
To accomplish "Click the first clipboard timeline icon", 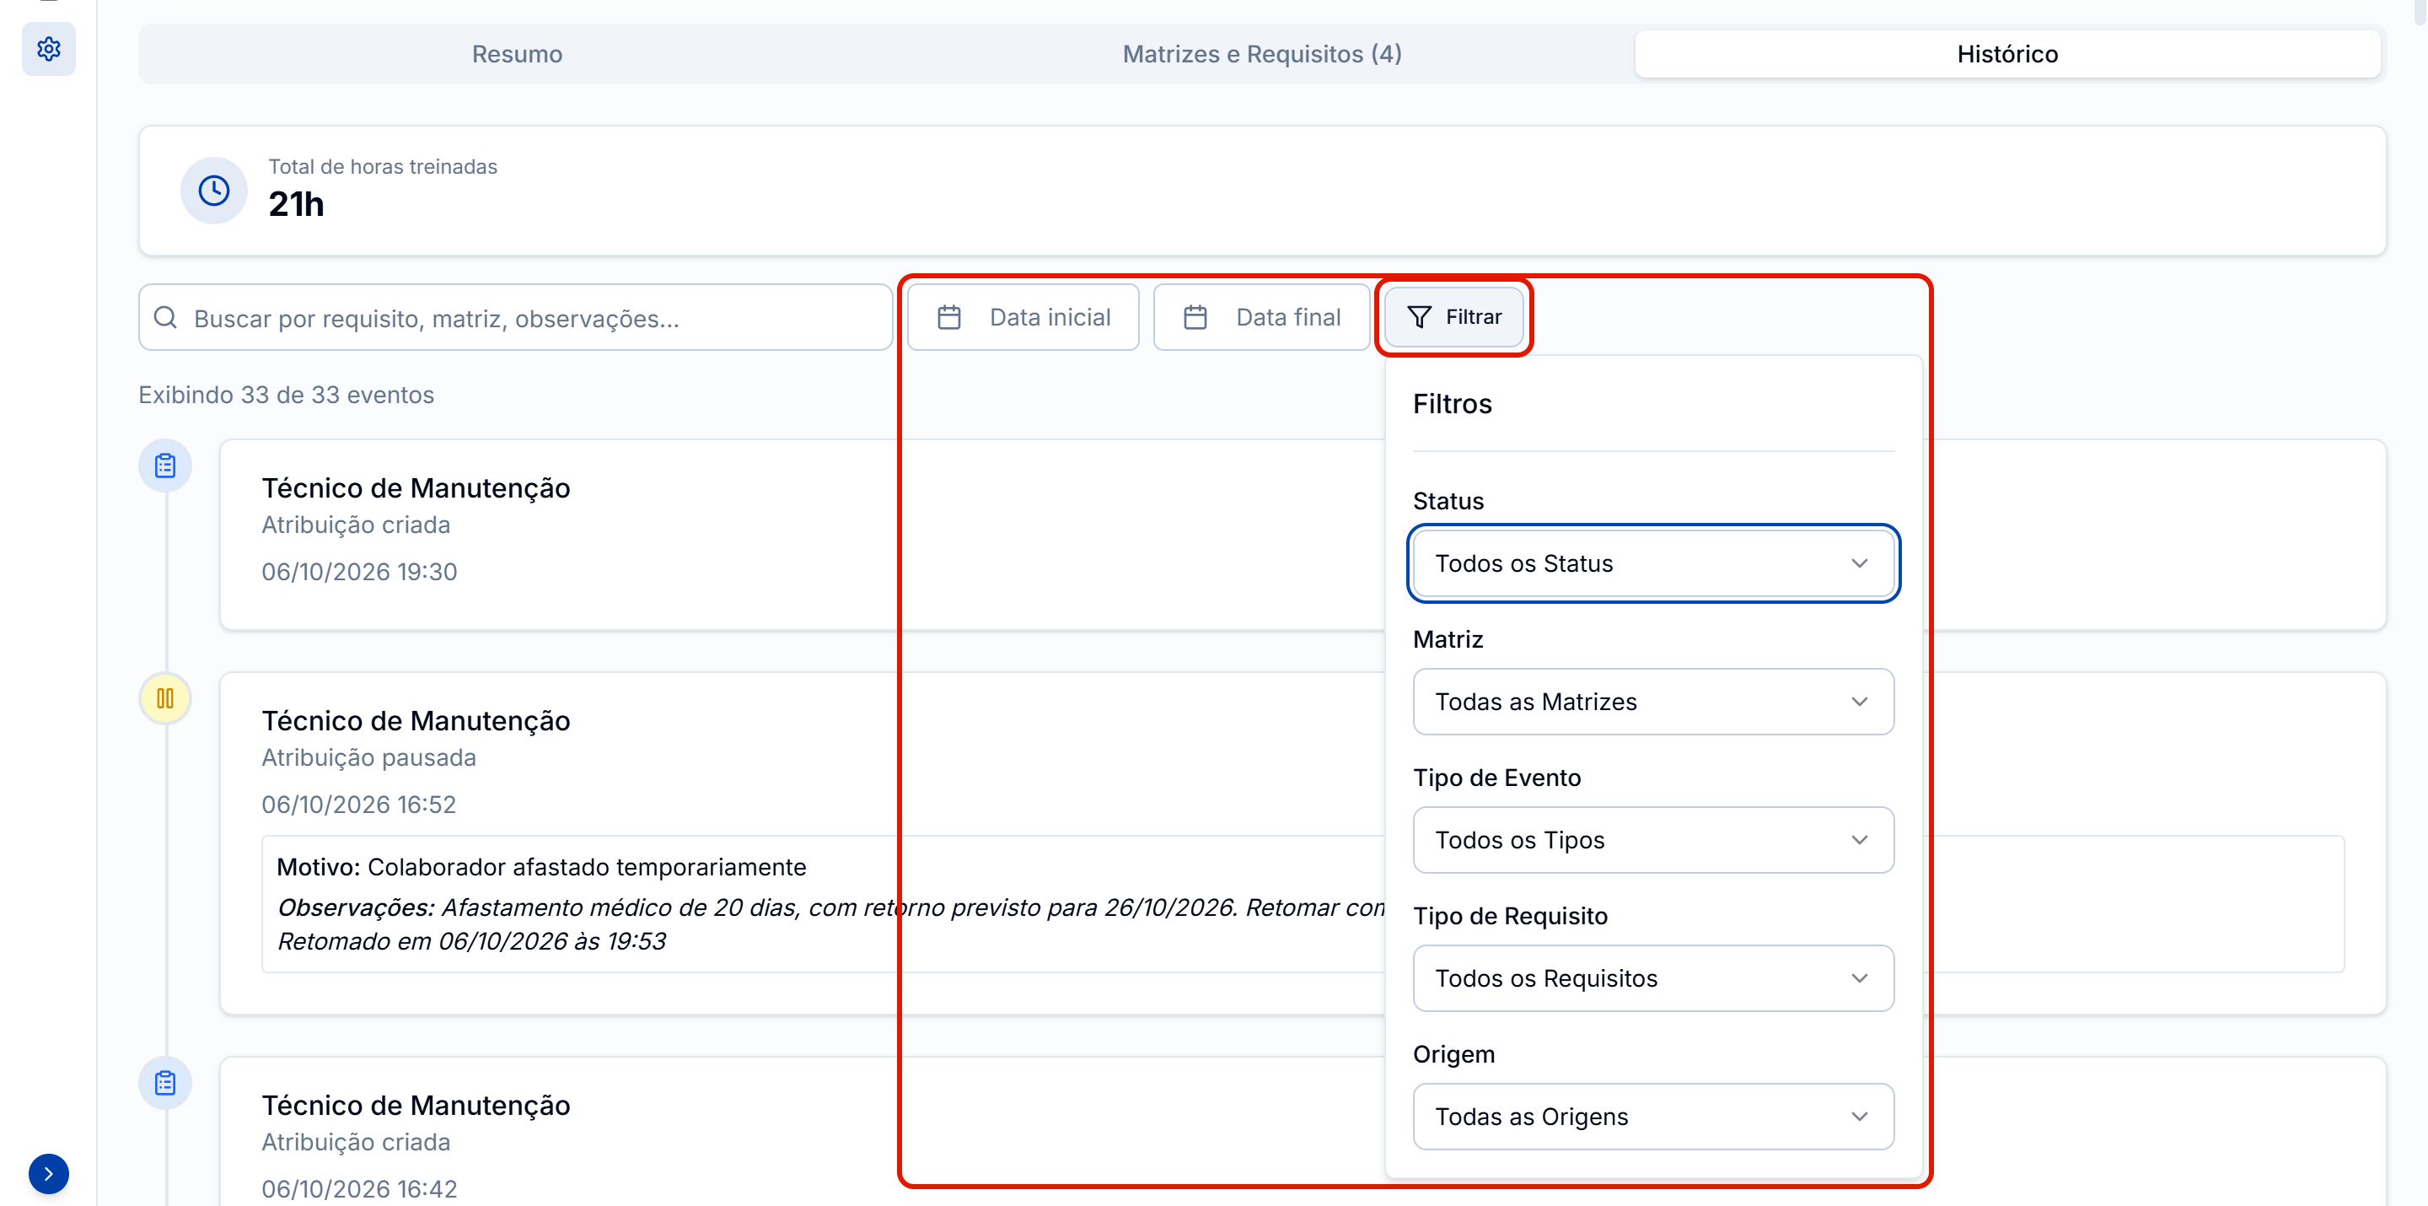I will click(165, 466).
